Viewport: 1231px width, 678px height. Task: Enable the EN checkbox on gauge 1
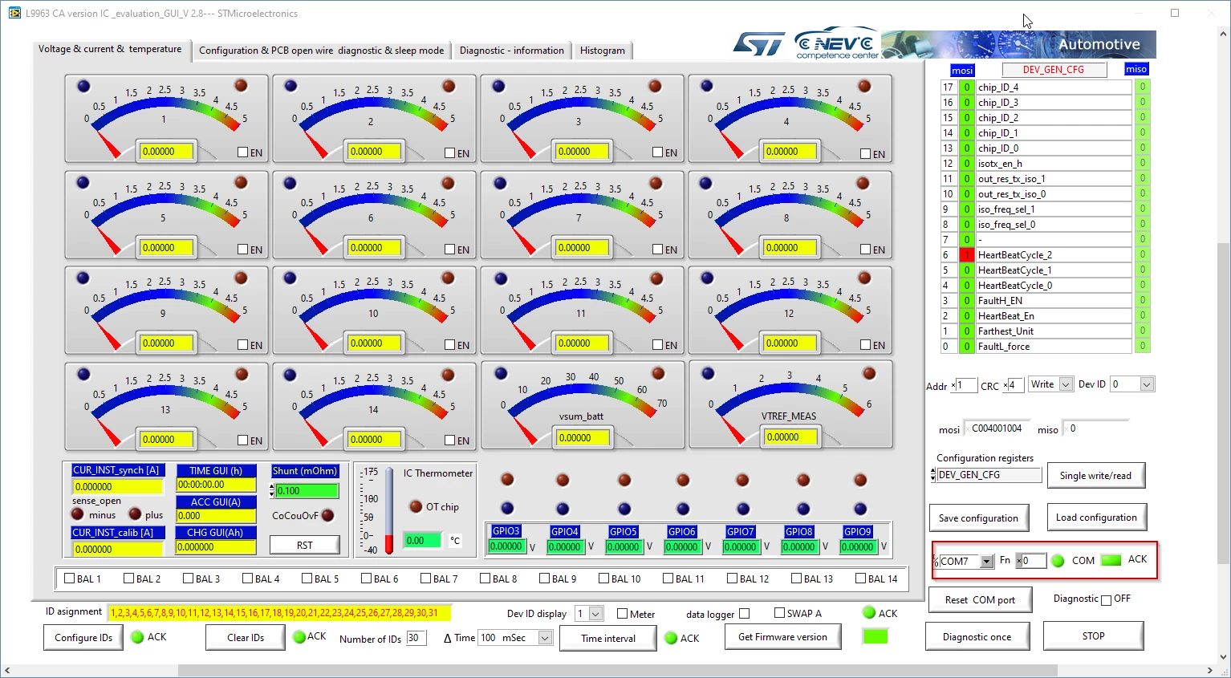coord(242,152)
